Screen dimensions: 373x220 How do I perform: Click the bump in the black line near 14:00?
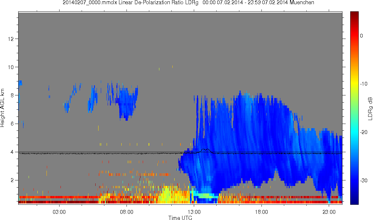[x=205, y=150]
